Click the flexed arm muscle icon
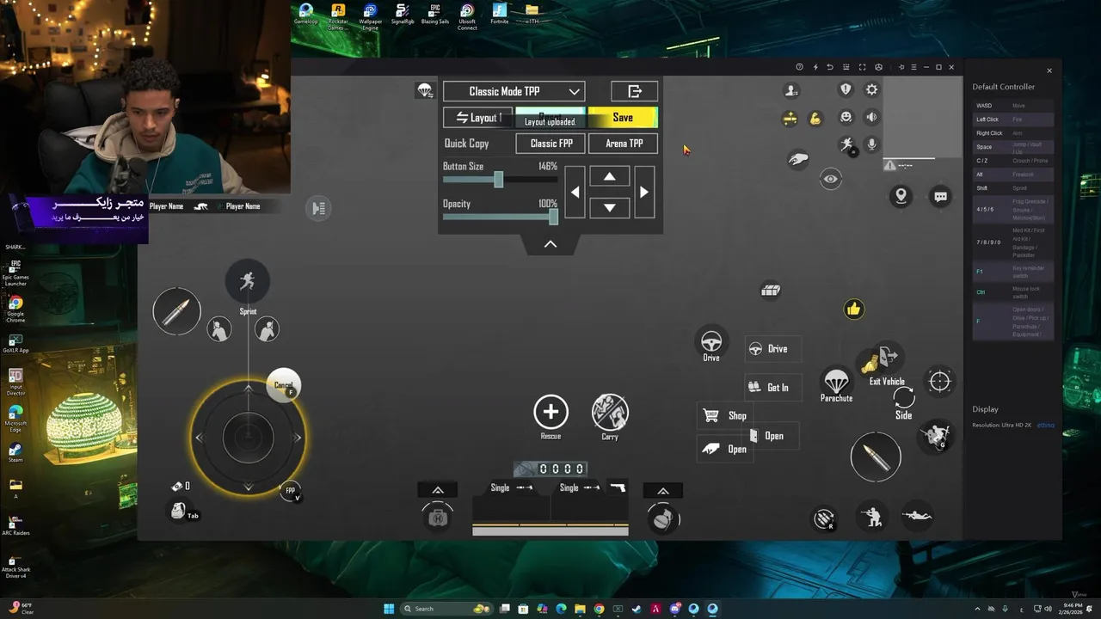This screenshot has height=619, width=1101. click(815, 119)
